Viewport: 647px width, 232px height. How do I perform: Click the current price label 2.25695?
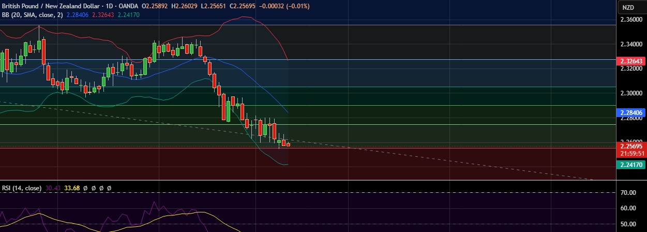click(x=631, y=146)
